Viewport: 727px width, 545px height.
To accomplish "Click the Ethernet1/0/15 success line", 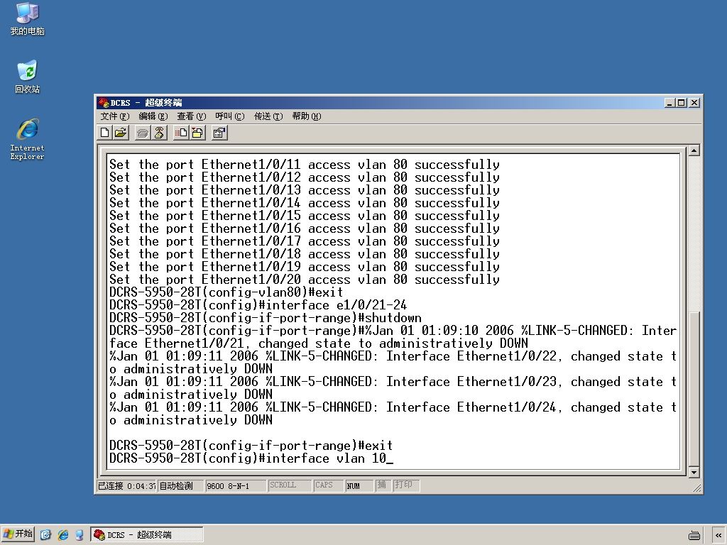I will [305, 216].
